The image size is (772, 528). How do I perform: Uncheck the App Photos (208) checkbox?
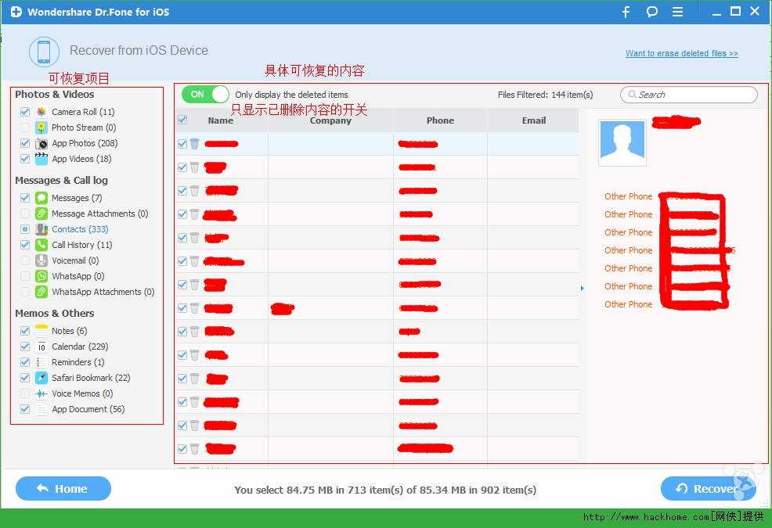tap(25, 143)
